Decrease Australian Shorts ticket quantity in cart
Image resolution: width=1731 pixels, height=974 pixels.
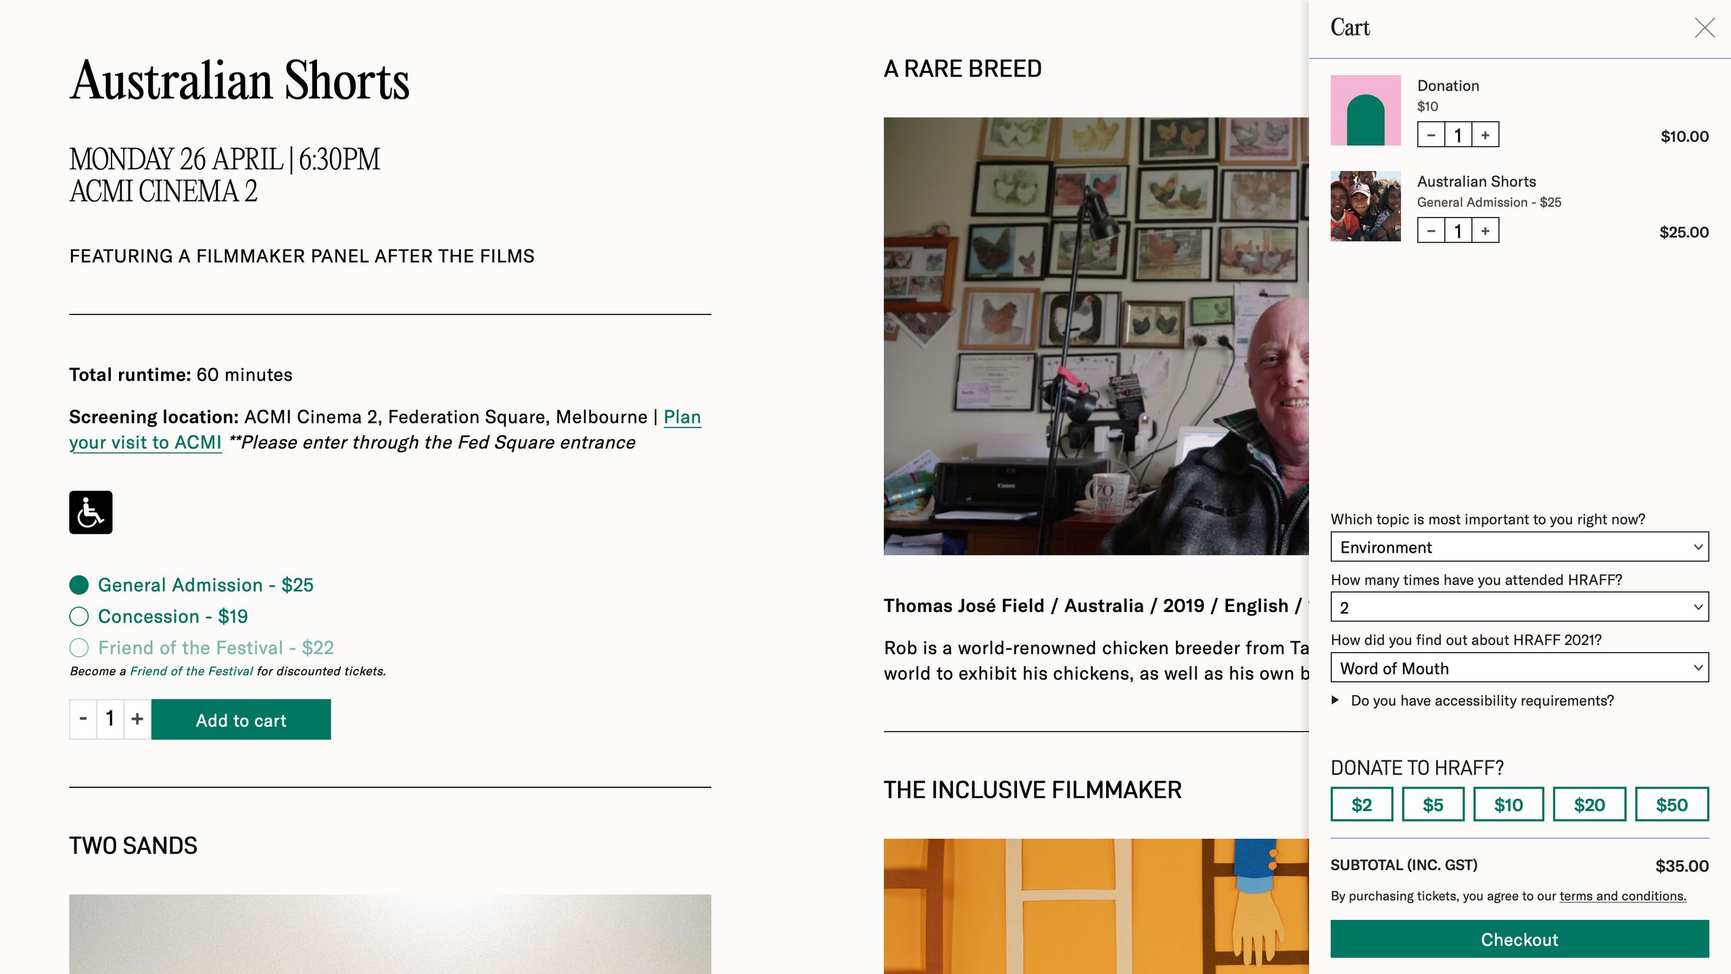[1431, 231]
